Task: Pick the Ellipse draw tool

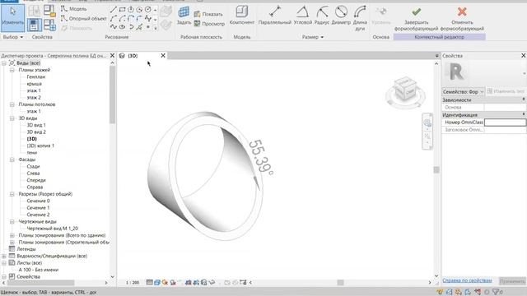Action: (123, 27)
